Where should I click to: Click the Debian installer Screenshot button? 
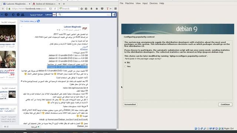pos(130,104)
